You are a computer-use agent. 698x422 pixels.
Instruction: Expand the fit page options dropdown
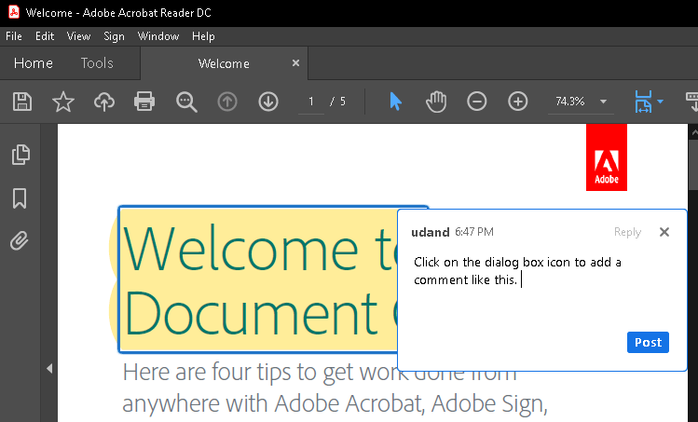point(660,102)
